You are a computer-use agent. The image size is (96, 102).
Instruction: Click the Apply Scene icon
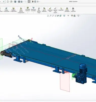pos(75,16)
